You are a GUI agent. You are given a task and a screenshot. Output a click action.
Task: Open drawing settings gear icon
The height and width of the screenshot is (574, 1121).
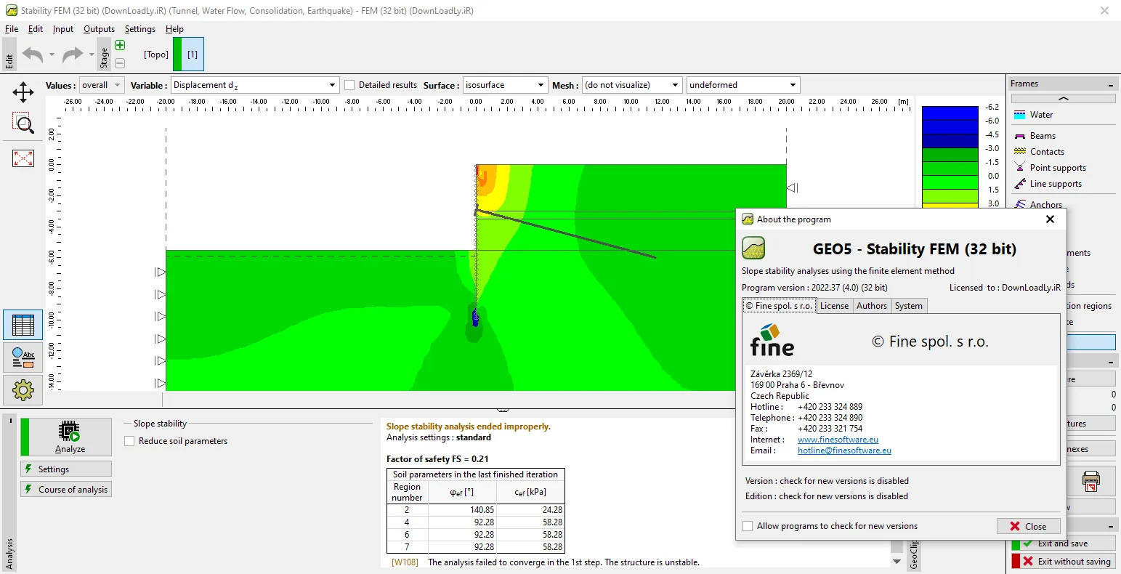(23, 390)
